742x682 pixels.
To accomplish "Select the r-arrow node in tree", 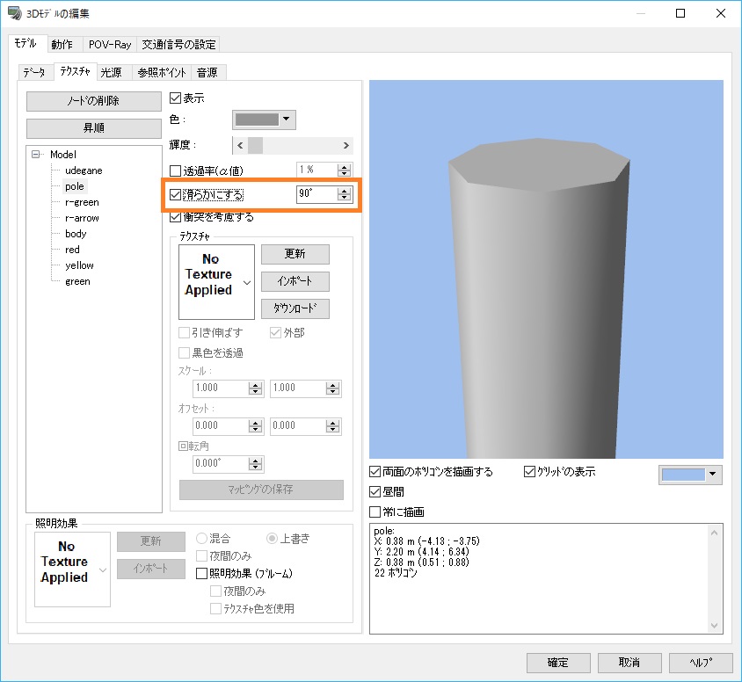I will tap(82, 218).
